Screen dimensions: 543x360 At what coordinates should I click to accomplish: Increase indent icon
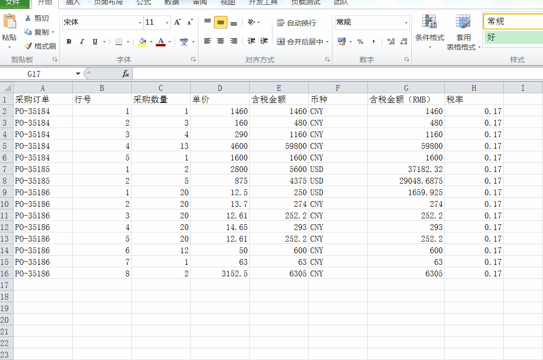[x=264, y=41]
